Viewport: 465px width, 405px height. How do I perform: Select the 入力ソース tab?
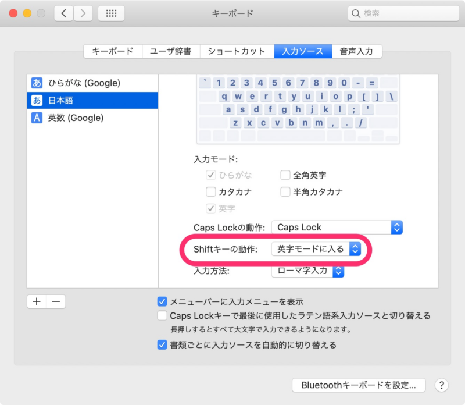point(303,51)
